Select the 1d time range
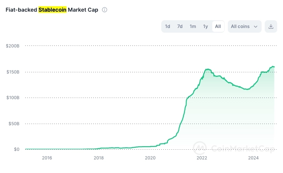The width and height of the screenshot is (283, 173). (168, 26)
